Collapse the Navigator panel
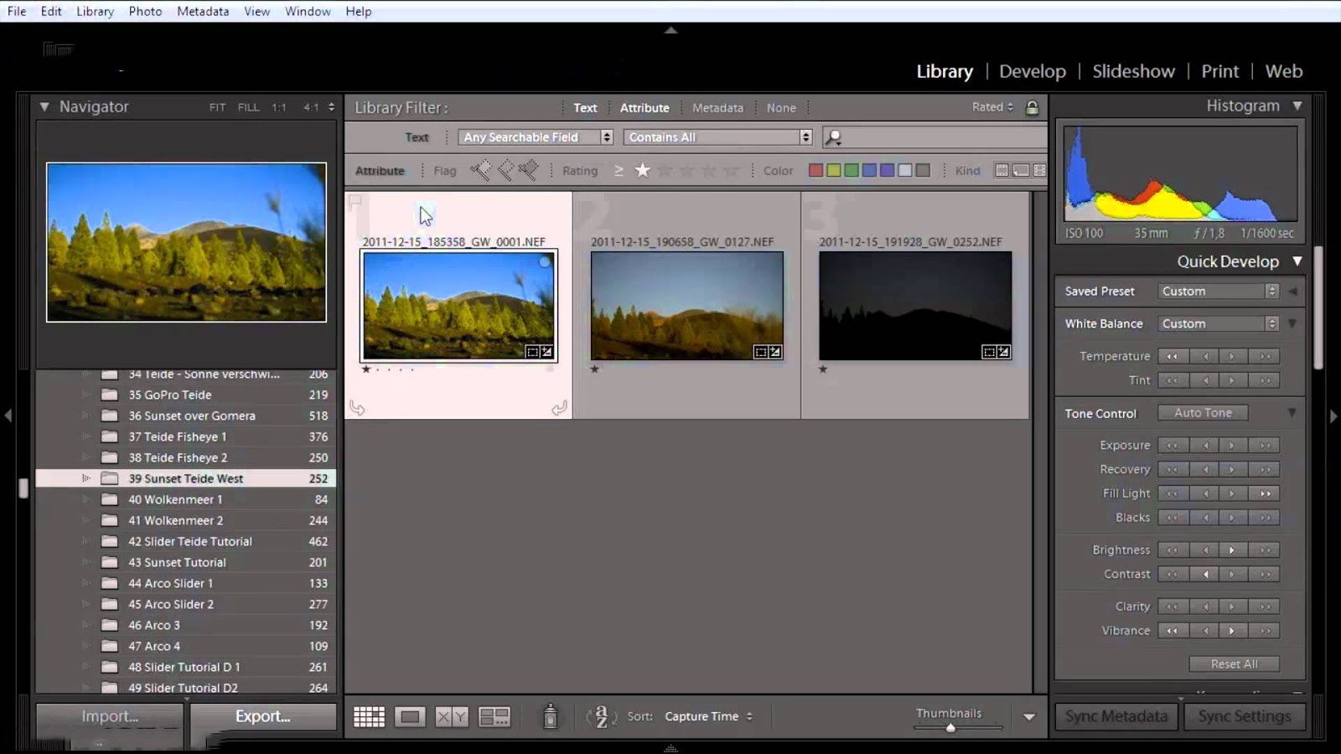 (44, 106)
